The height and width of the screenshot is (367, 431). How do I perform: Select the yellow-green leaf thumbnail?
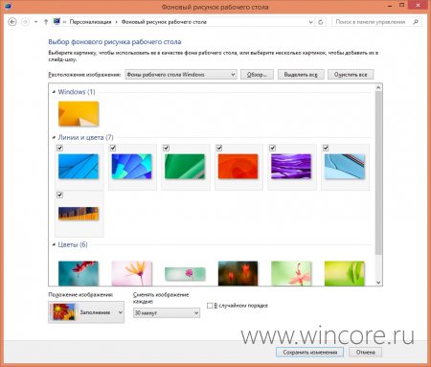coord(345,273)
